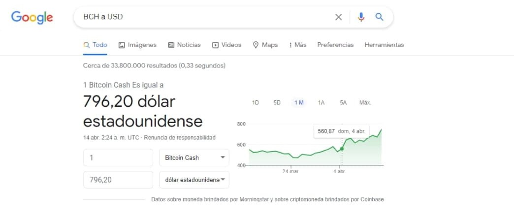The image size is (514, 220).
Task: Click the 796,20 dólar estadounidense heading
Action: (x=143, y=111)
